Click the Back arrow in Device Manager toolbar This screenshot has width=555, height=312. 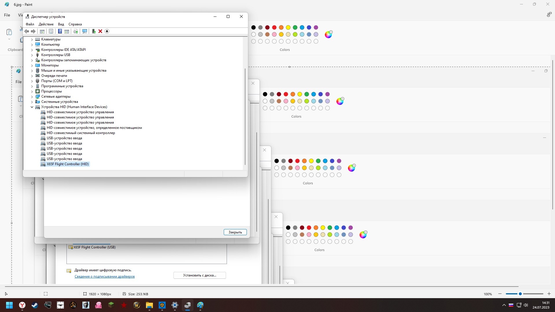(27, 31)
